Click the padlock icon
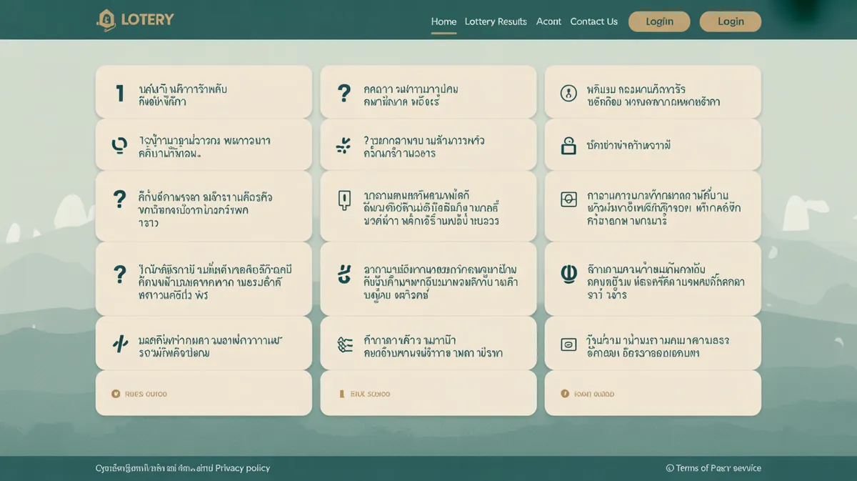This screenshot has height=481, width=857. pyautogui.click(x=568, y=146)
